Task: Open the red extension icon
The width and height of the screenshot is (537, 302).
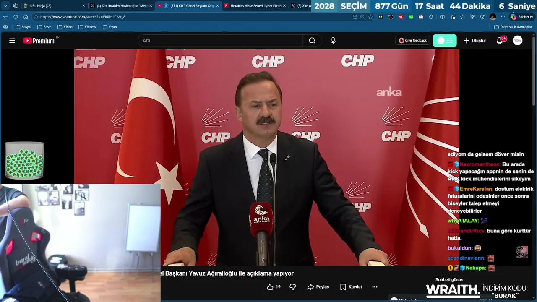Action: (x=401, y=17)
